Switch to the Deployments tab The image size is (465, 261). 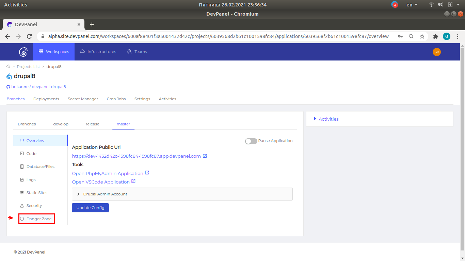(x=46, y=99)
